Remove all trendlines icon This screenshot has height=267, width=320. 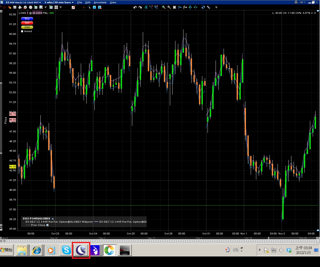click(x=156, y=7)
